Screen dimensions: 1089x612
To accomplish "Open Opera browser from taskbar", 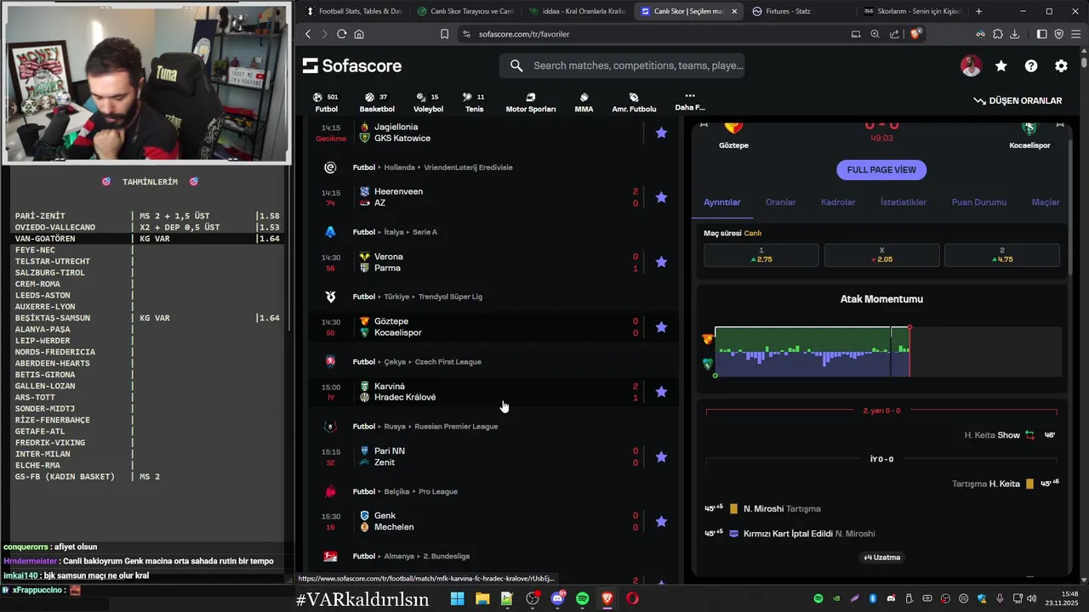I will [632, 598].
